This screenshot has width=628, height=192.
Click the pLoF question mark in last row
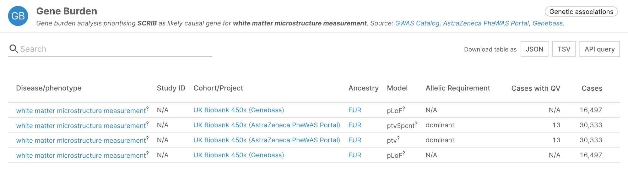pyautogui.click(x=404, y=153)
